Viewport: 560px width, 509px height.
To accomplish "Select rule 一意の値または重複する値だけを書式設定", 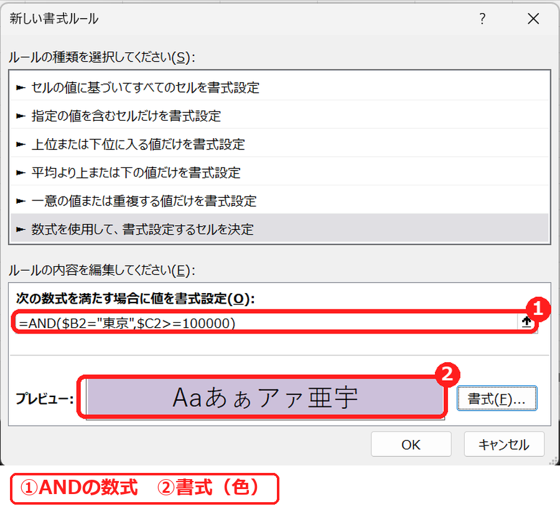I will pos(279,201).
